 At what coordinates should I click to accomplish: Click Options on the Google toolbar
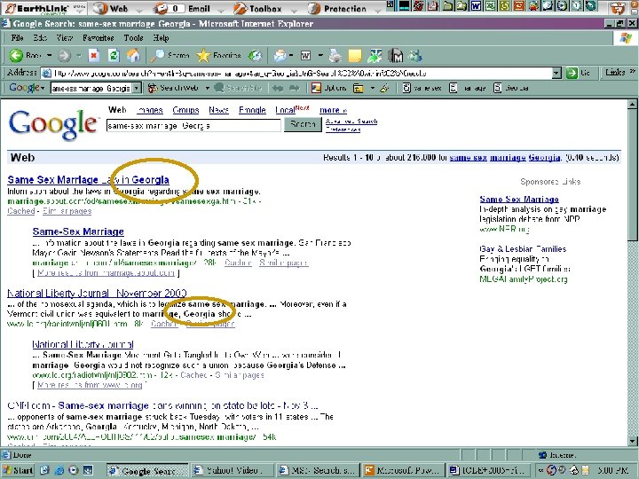[x=328, y=88]
